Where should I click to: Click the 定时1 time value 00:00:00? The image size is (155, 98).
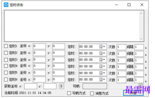click(86, 46)
